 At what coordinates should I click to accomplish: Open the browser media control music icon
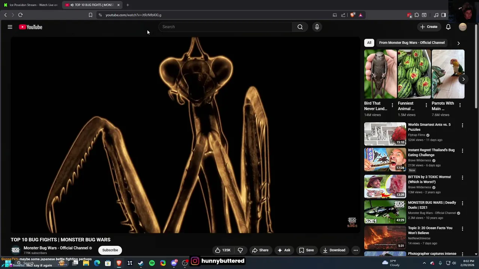(x=436, y=15)
